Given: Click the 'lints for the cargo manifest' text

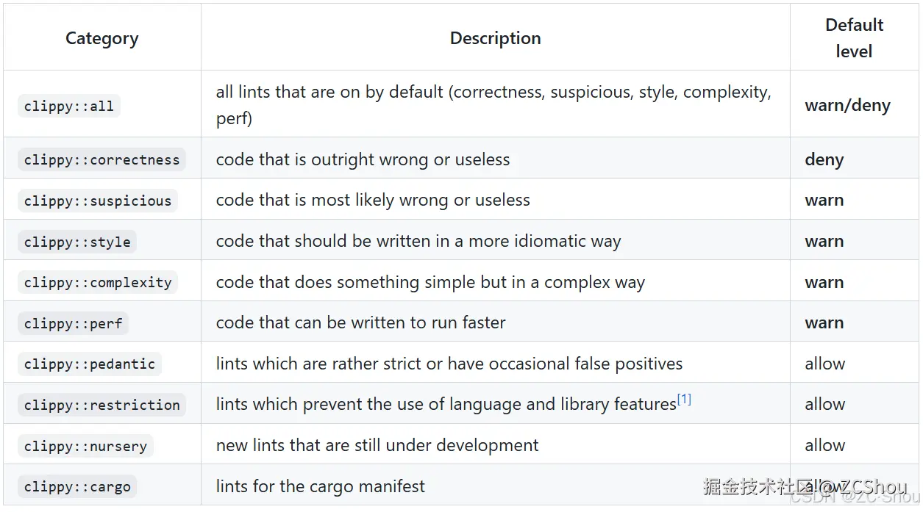Looking at the screenshot, I should 320,486.
